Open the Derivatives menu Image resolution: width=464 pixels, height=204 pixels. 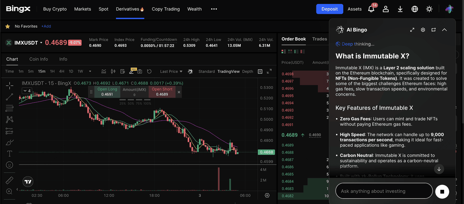click(130, 9)
